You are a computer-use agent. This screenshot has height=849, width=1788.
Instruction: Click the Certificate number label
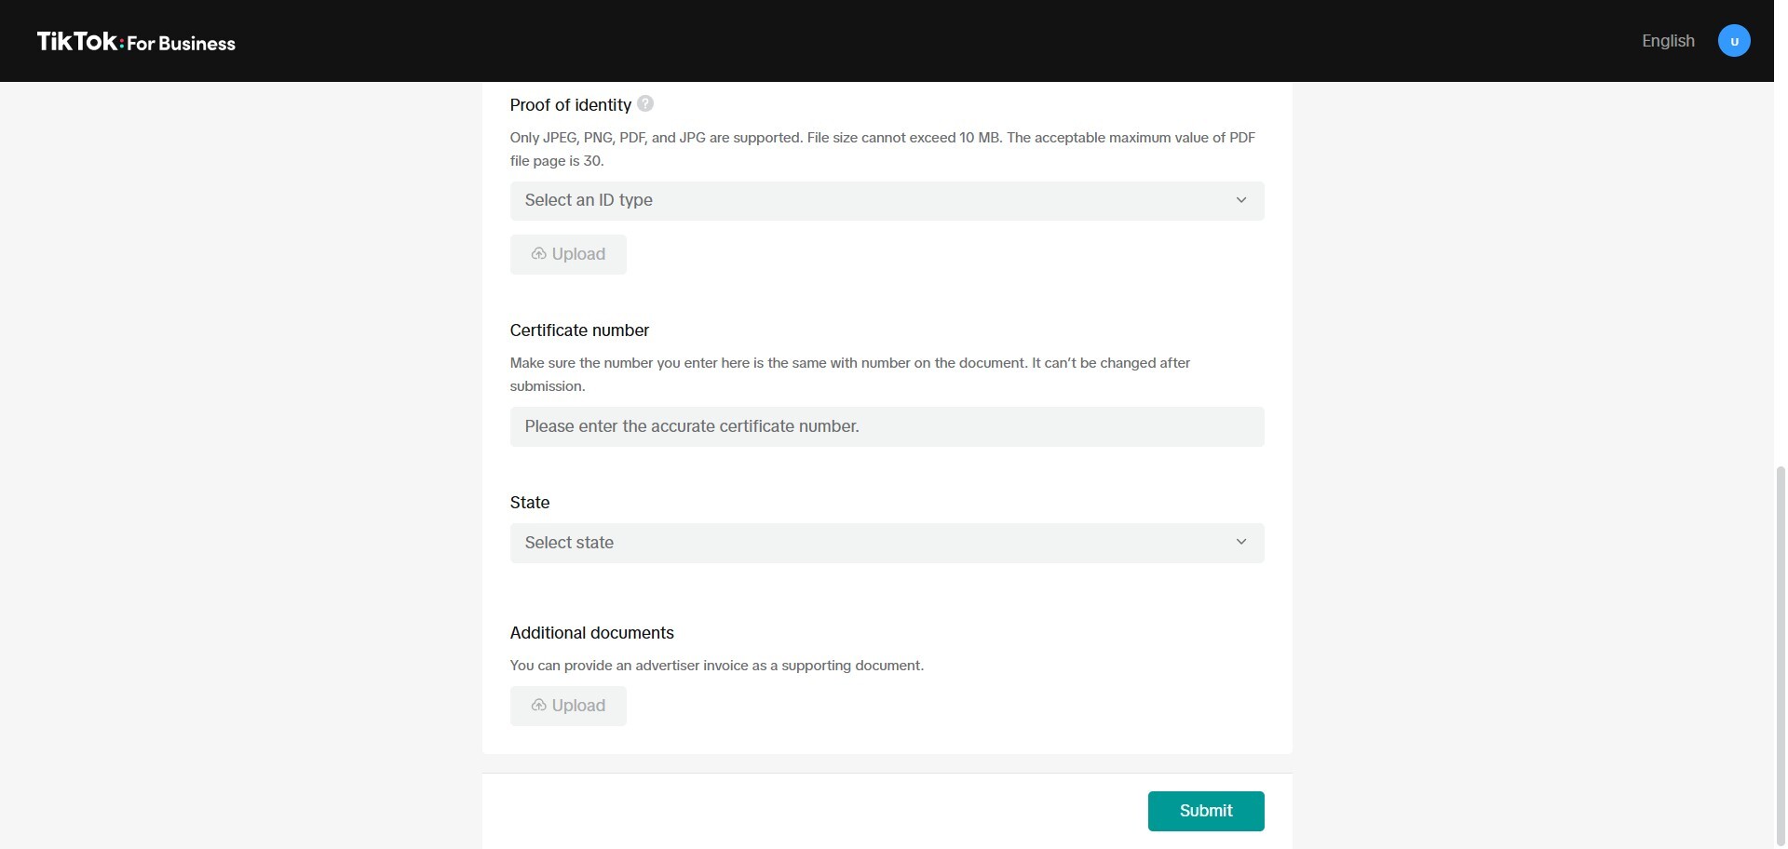[579, 330]
